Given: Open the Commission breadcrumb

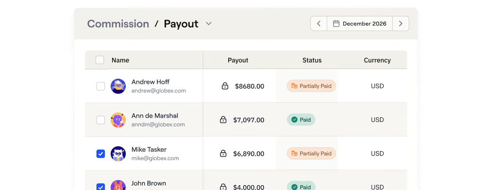Looking at the screenshot, I should point(118,24).
